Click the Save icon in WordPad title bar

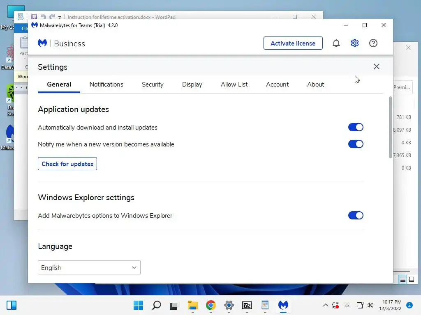tap(34, 17)
